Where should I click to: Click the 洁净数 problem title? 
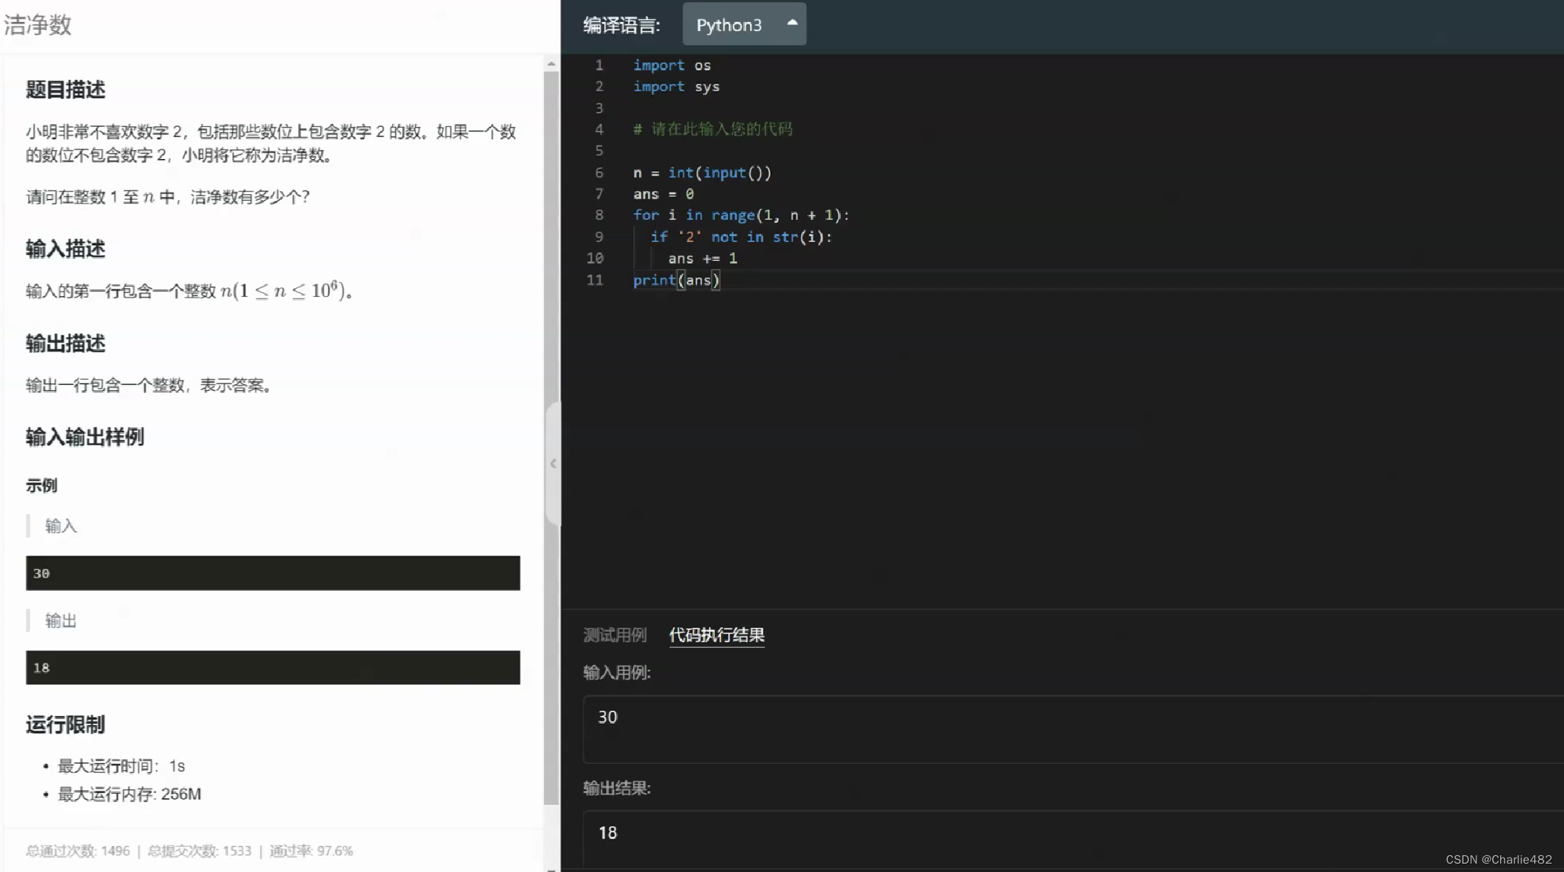coord(38,25)
